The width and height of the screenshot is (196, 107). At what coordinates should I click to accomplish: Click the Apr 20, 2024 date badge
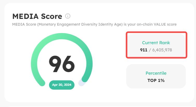pyautogui.click(x=62, y=85)
